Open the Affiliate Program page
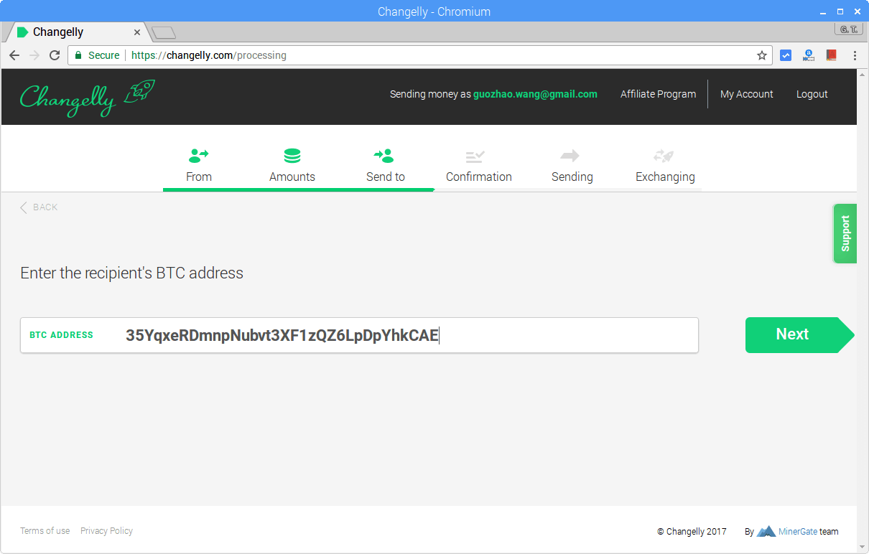The width and height of the screenshot is (869, 554). pos(658,94)
